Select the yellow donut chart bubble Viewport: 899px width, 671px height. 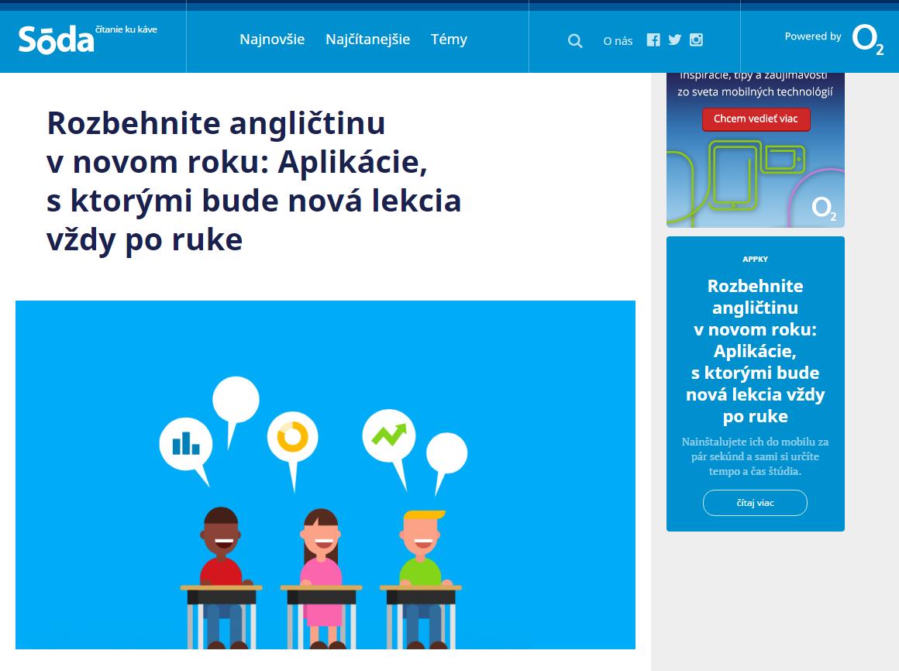tap(293, 437)
